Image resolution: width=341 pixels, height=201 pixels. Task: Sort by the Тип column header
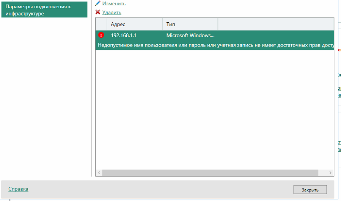click(190, 24)
